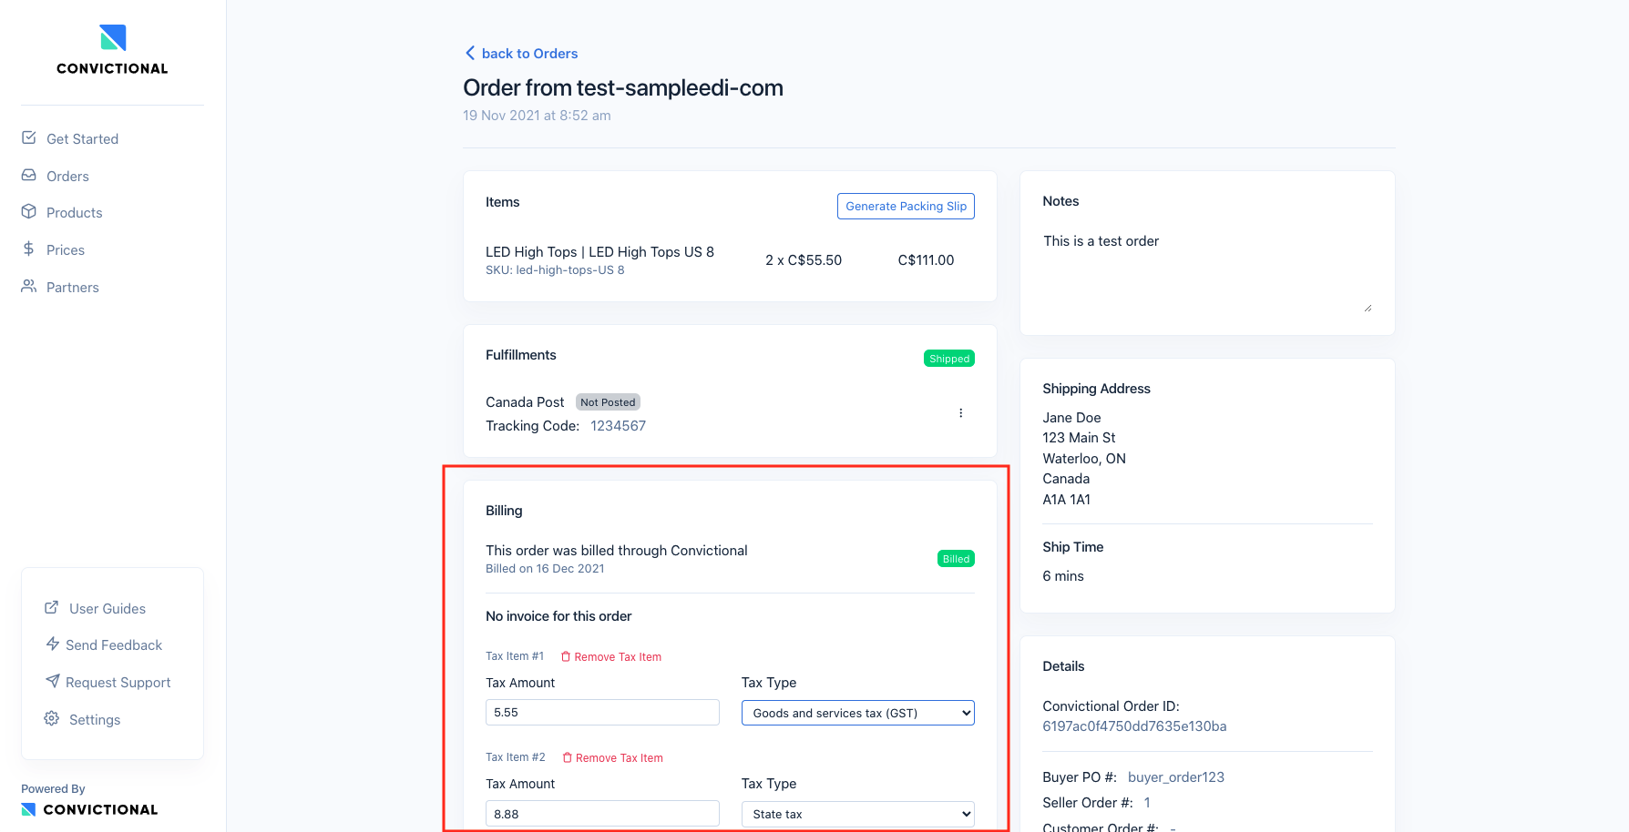Open Convictional Order ID 6197ac0f4750dd7635e130ba link

click(1134, 725)
